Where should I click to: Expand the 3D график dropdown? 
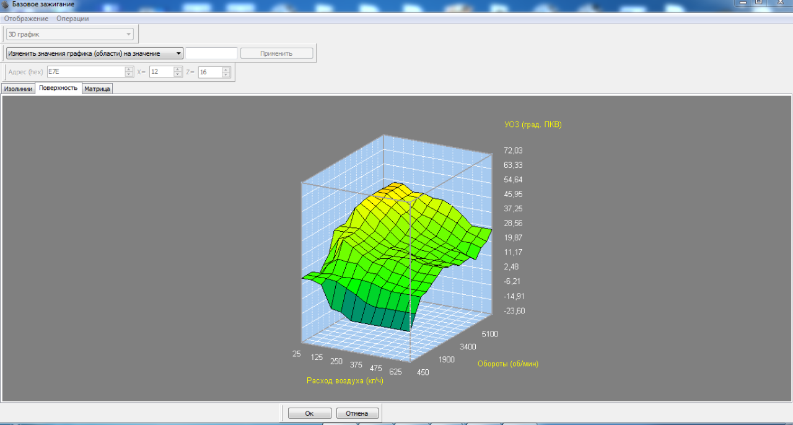128,35
